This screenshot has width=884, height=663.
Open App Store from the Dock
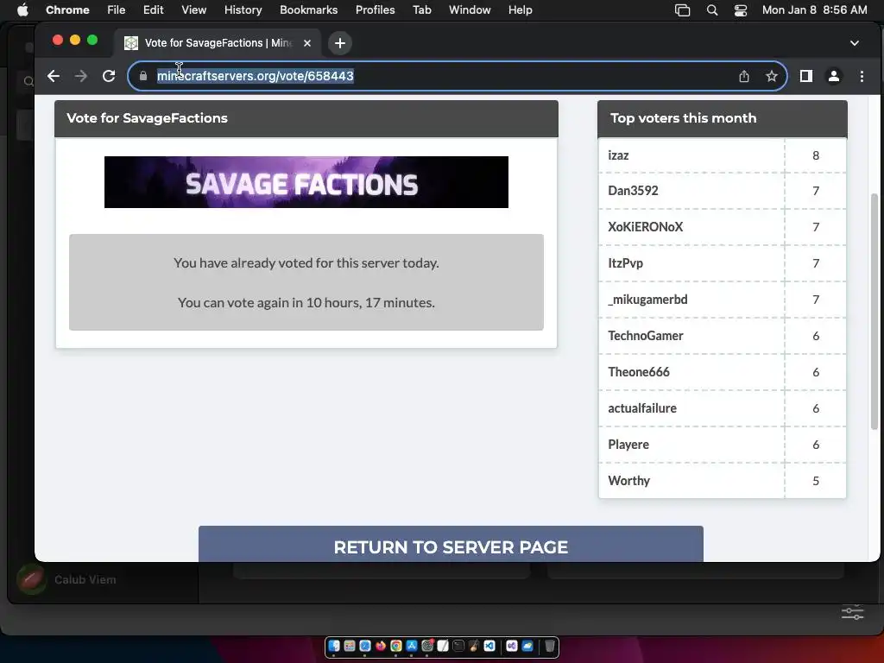[412, 646]
